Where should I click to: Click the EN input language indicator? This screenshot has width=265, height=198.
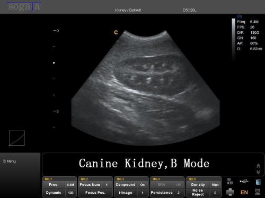pos(244,192)
